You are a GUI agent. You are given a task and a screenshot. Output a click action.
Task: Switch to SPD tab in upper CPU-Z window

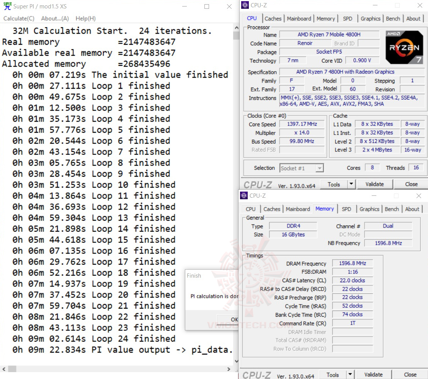pyautogui.click(x=348, y=18)
